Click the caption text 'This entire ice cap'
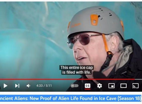The width and height of the screenshot is (142, 104). pyautogui.click(x=77, y=68)
